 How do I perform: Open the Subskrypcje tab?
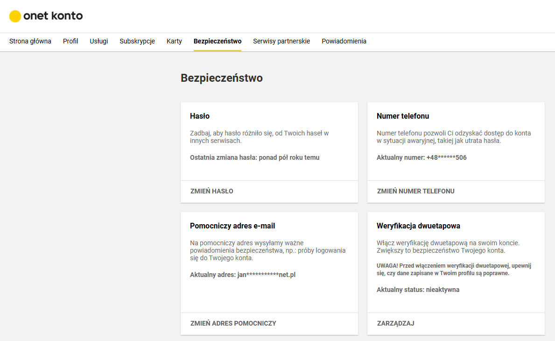point(137,41)
